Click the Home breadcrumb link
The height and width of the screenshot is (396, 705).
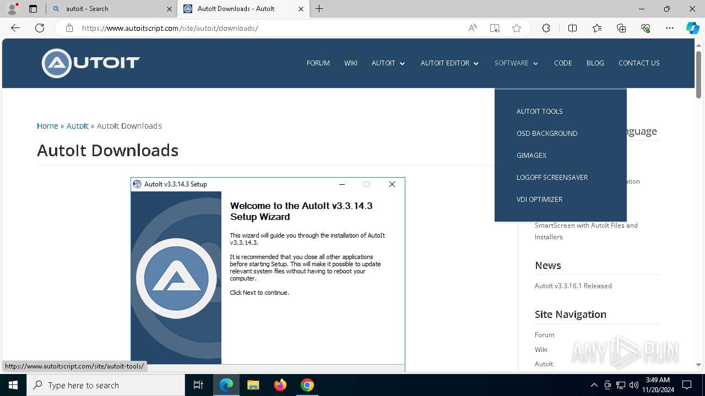[x=47, y=126]
